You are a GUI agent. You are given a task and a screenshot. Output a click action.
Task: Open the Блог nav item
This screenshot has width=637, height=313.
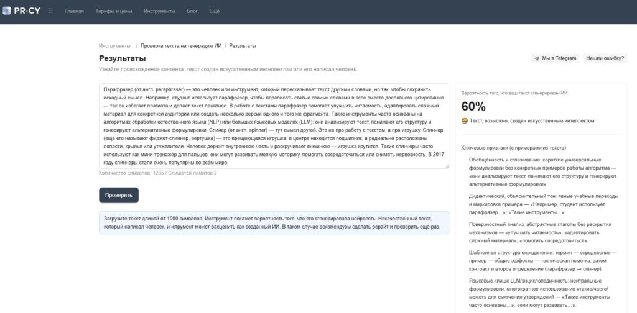click(x=192, y=11)
